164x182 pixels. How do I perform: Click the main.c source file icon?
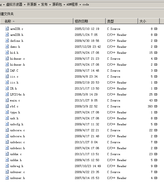(7, 100)
